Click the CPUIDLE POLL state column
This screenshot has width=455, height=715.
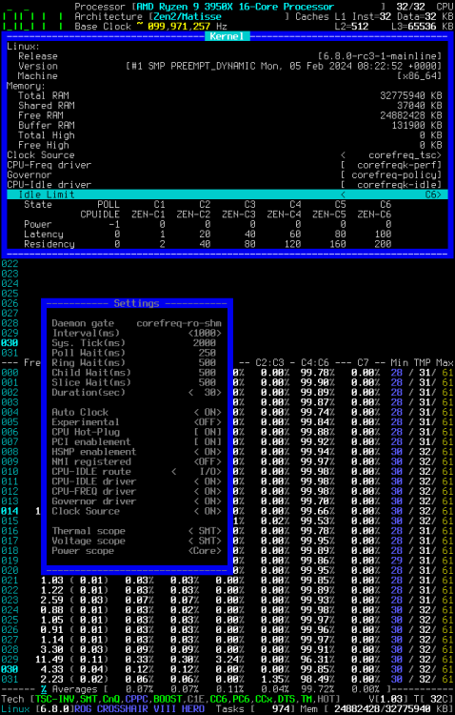pos(100,214)
